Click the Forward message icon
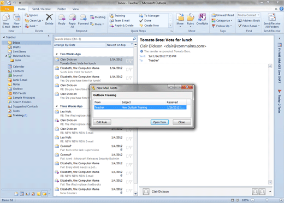284x203 pixels. click(83, 19)
